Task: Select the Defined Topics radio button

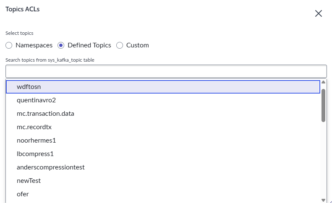Action: click(x=61, y=45)
